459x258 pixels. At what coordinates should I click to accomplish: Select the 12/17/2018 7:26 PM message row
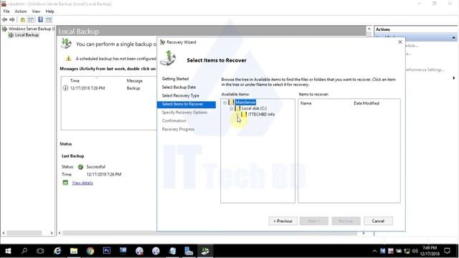[x=109, y=88]
